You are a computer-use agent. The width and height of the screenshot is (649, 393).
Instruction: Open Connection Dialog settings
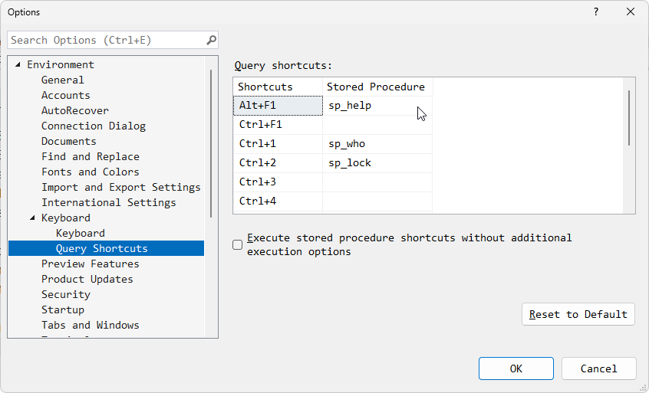94,126
